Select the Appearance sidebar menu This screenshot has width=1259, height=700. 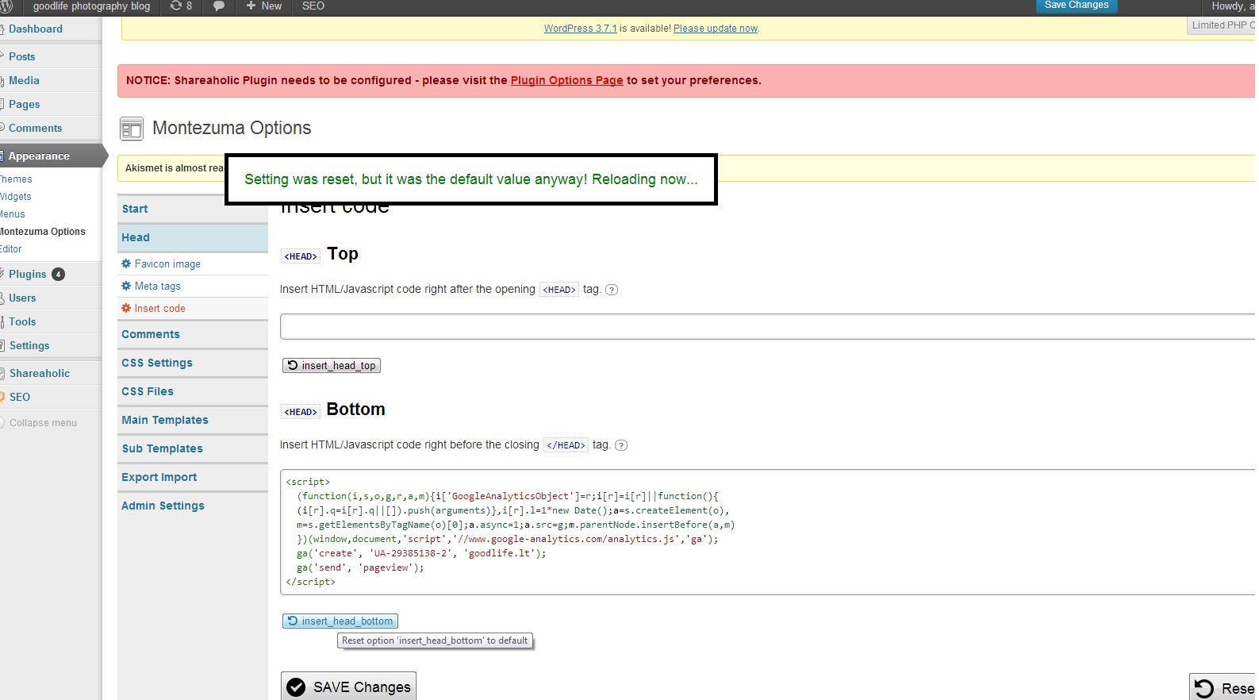point(51,156)
